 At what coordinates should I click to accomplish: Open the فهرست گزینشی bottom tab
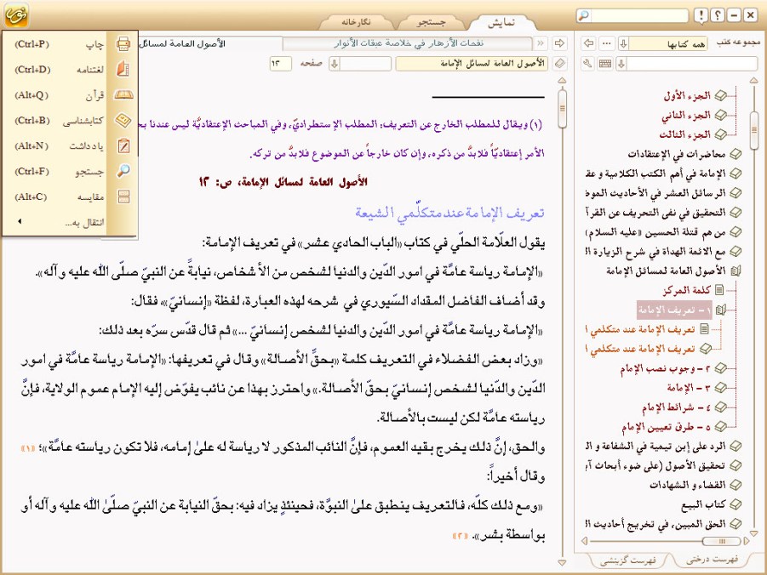pos(627,561)
